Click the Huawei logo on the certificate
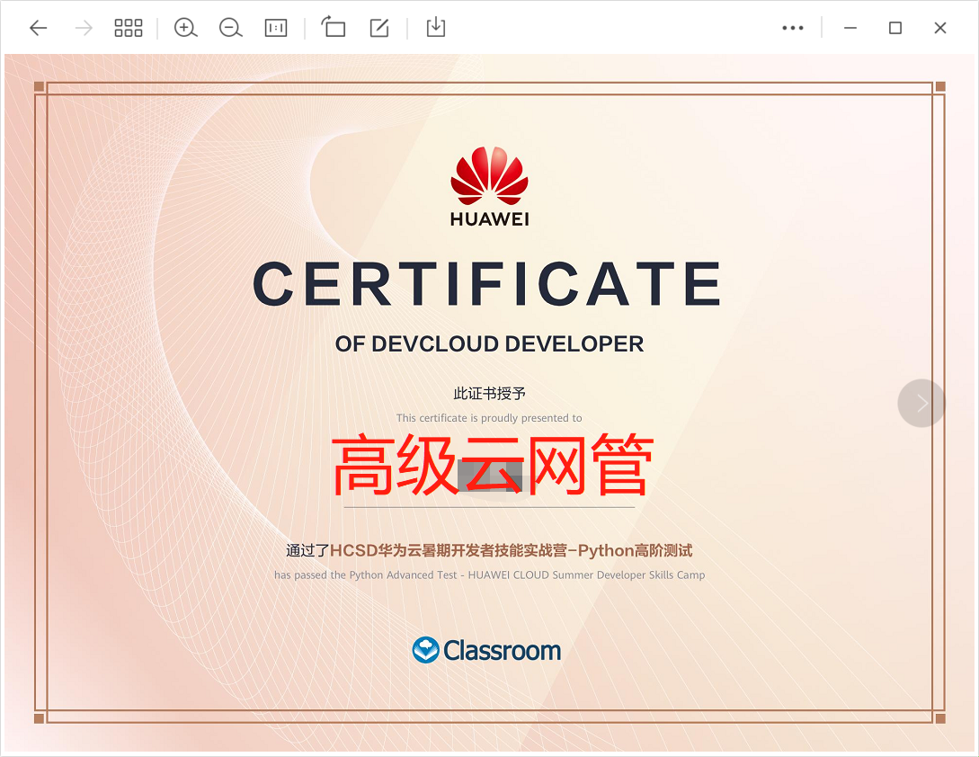The height and width of the screenshot is (757, 979). coord(489,186)
